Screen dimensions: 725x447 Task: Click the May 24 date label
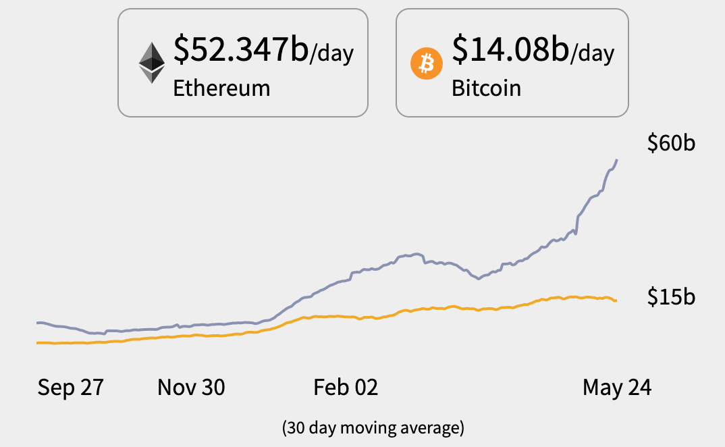(617, 388)
